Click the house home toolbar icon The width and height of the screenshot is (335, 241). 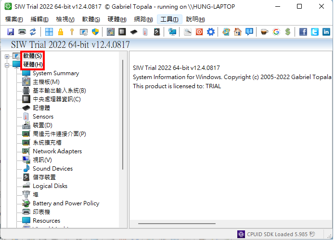click(238, 32)
